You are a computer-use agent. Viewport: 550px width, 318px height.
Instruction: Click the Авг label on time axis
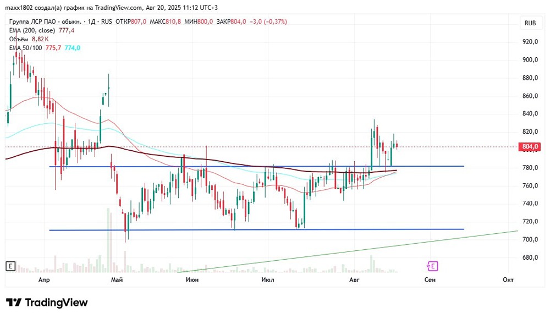[354, 279]
